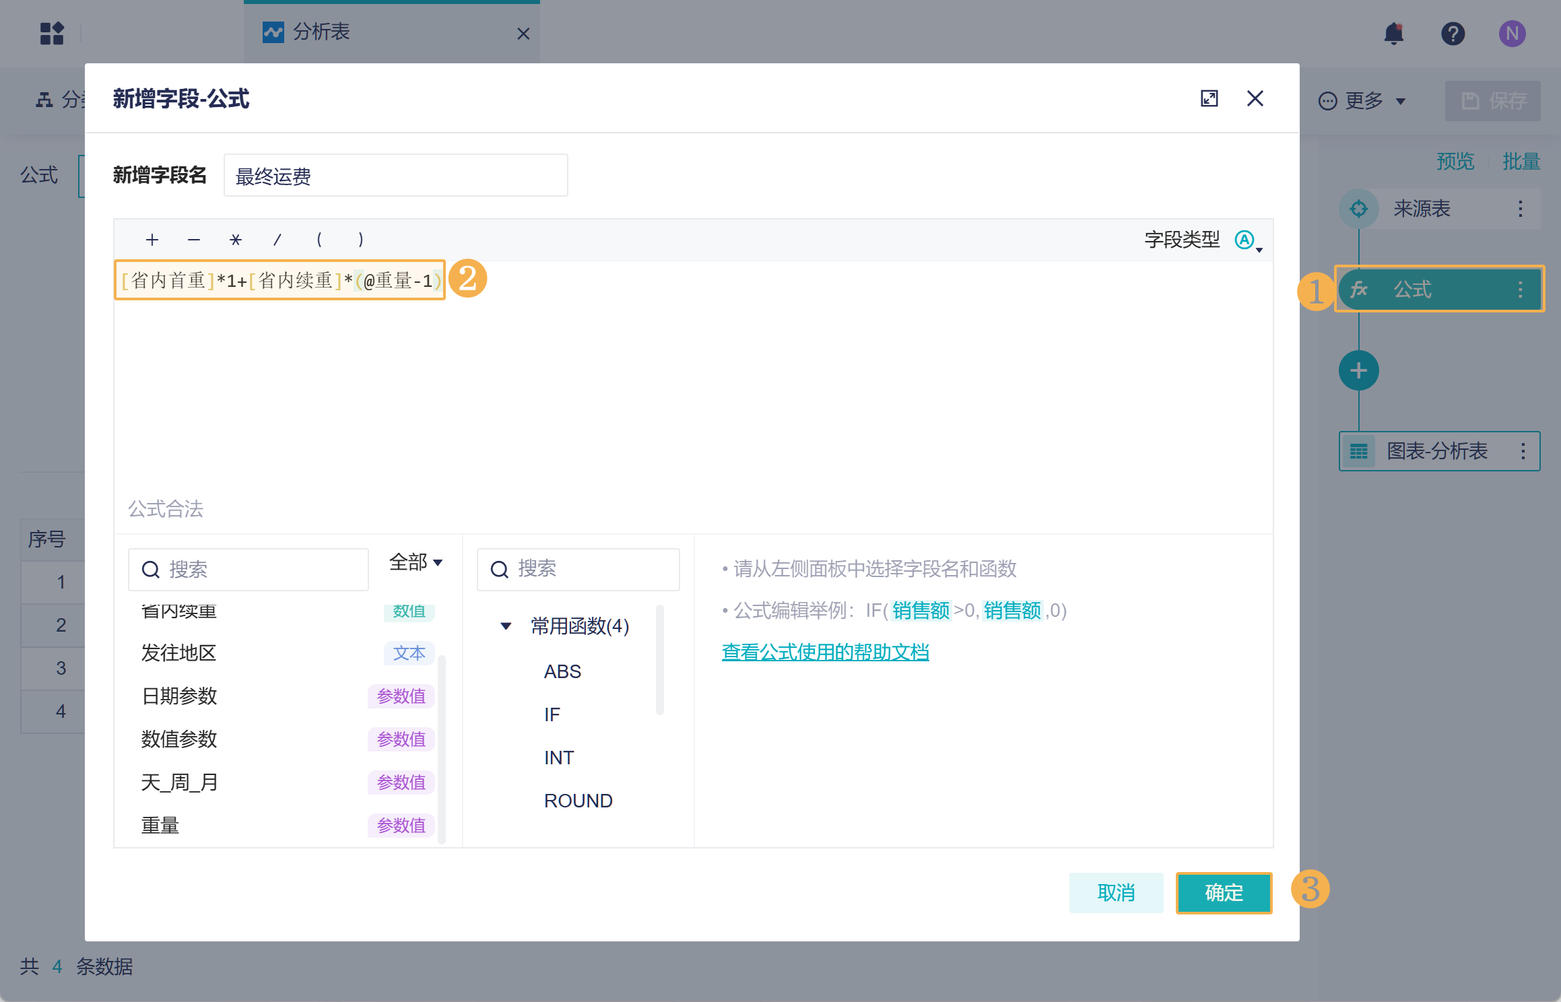Click the 确定 confirm button
This screenshot has width=1561, height=1002.
coord(1223,892)
